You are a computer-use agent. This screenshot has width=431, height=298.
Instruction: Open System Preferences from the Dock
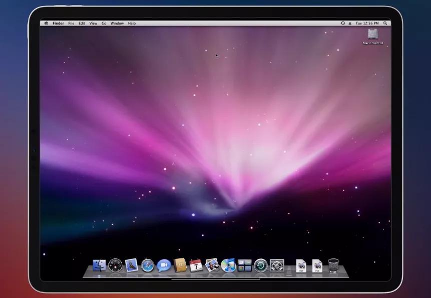coord(278,266)
